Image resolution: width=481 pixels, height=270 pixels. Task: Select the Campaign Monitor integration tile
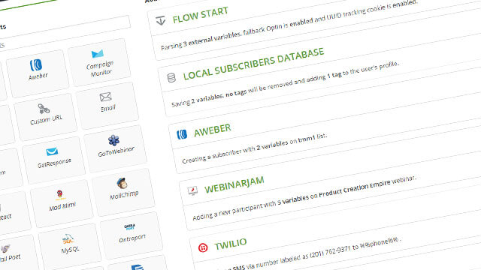tap(99, 63)
